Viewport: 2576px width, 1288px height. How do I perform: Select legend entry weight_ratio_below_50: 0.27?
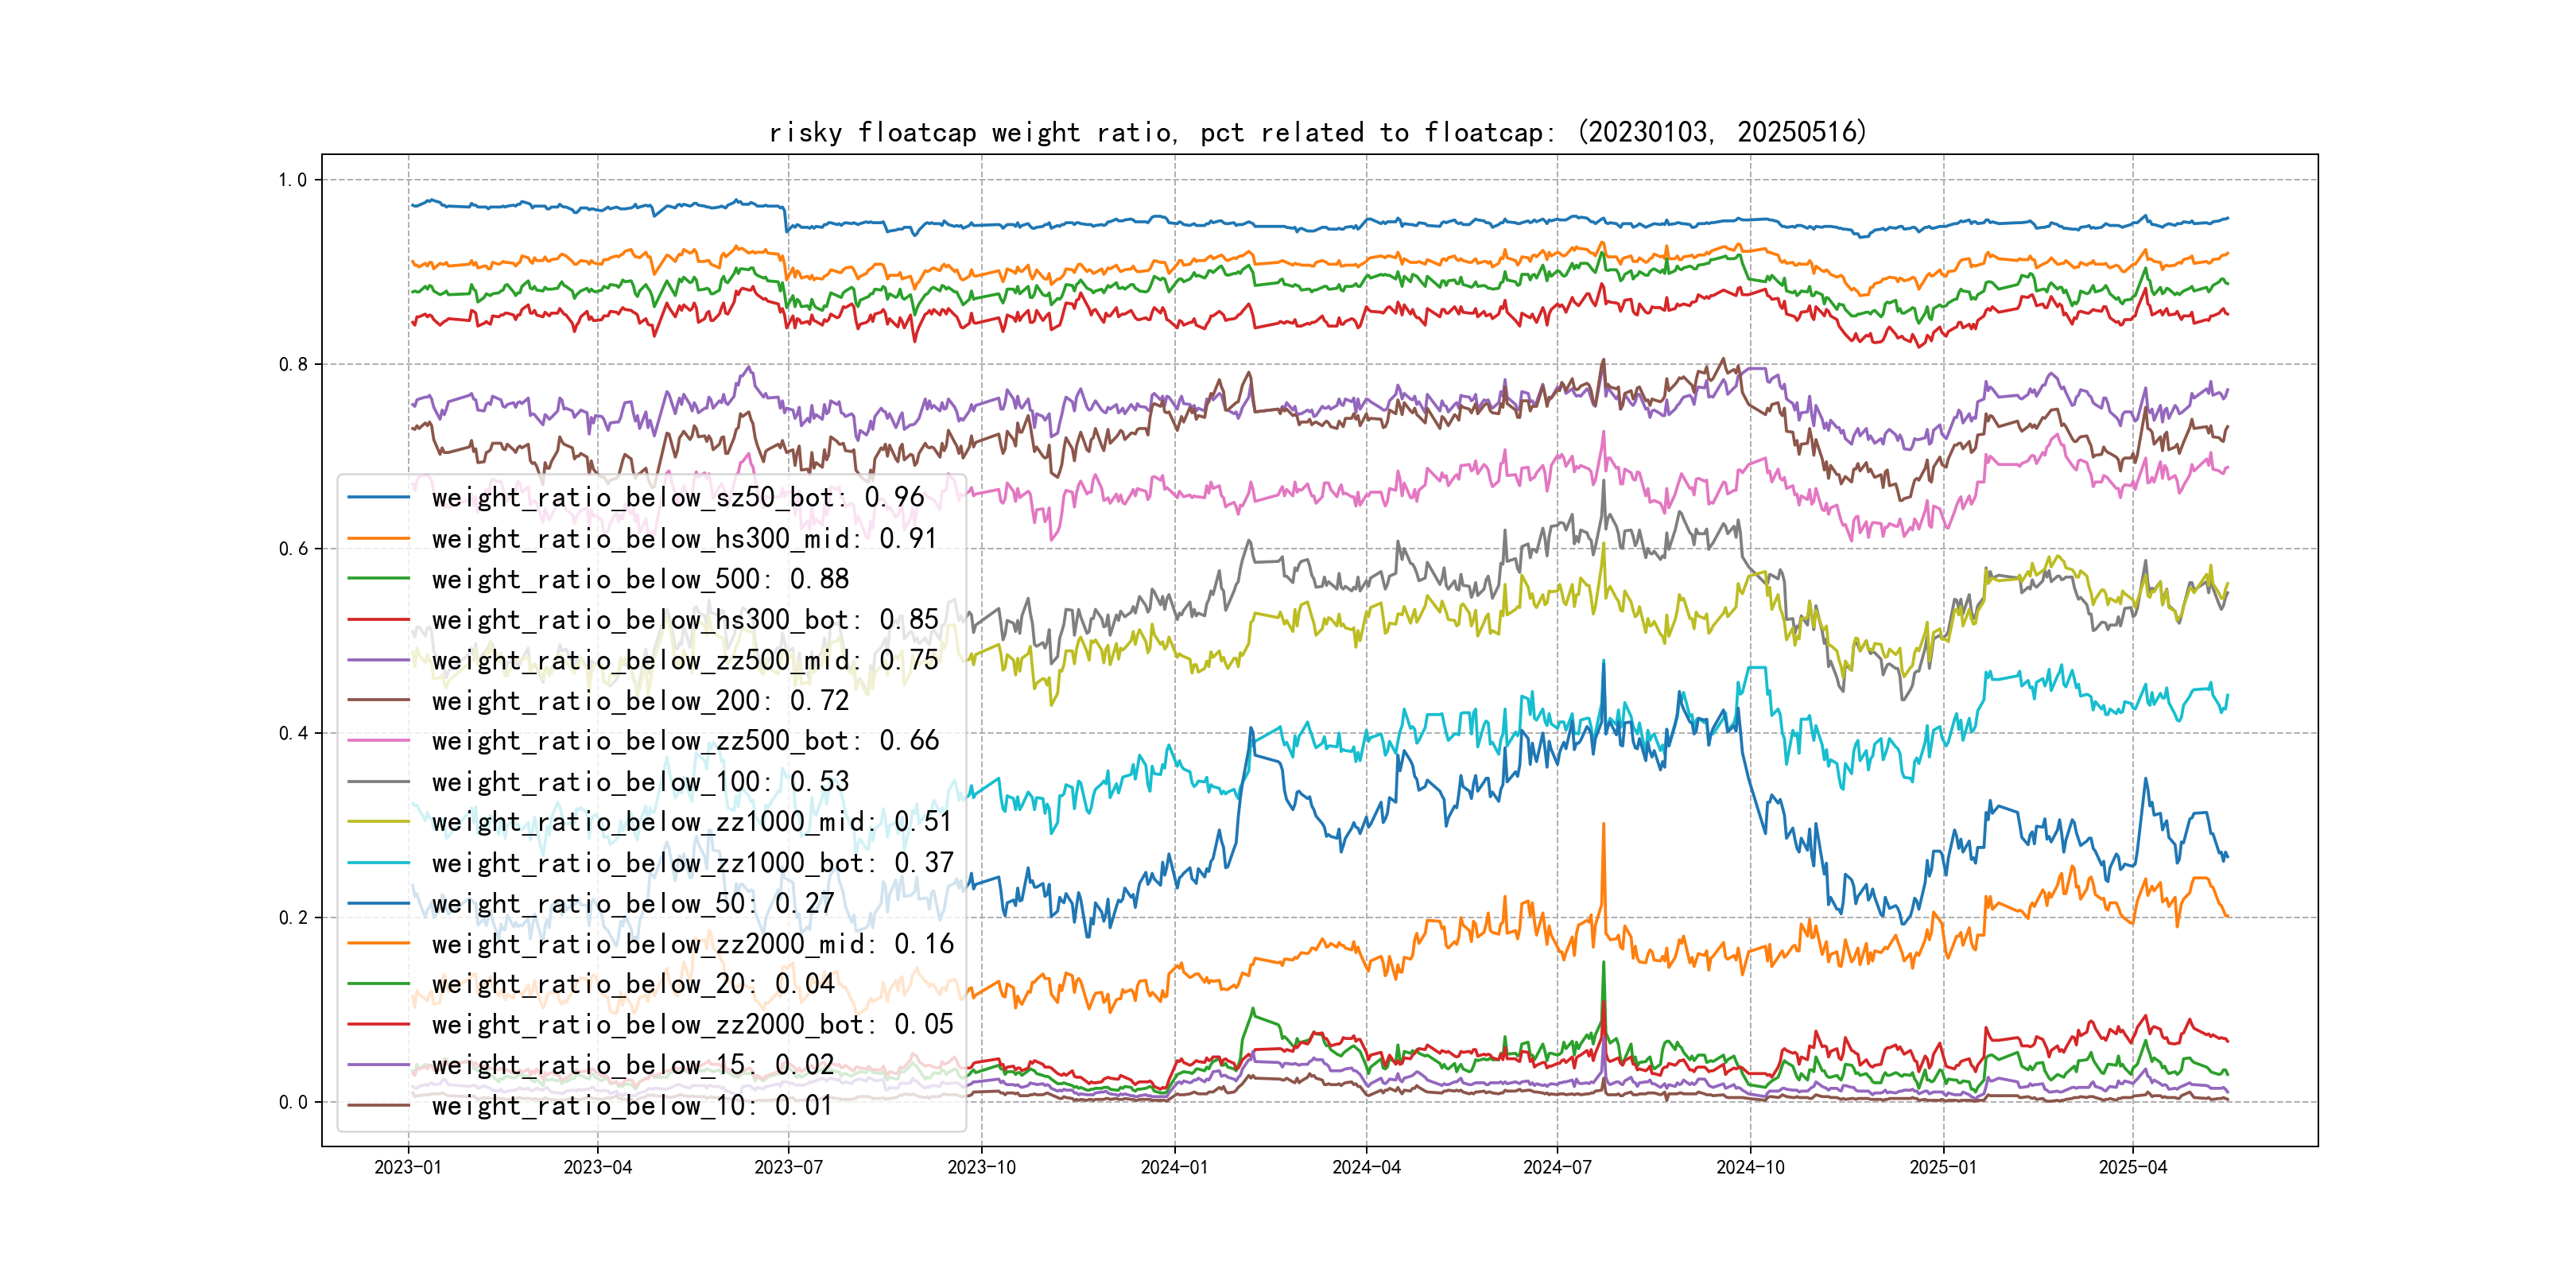coord(632,903)
